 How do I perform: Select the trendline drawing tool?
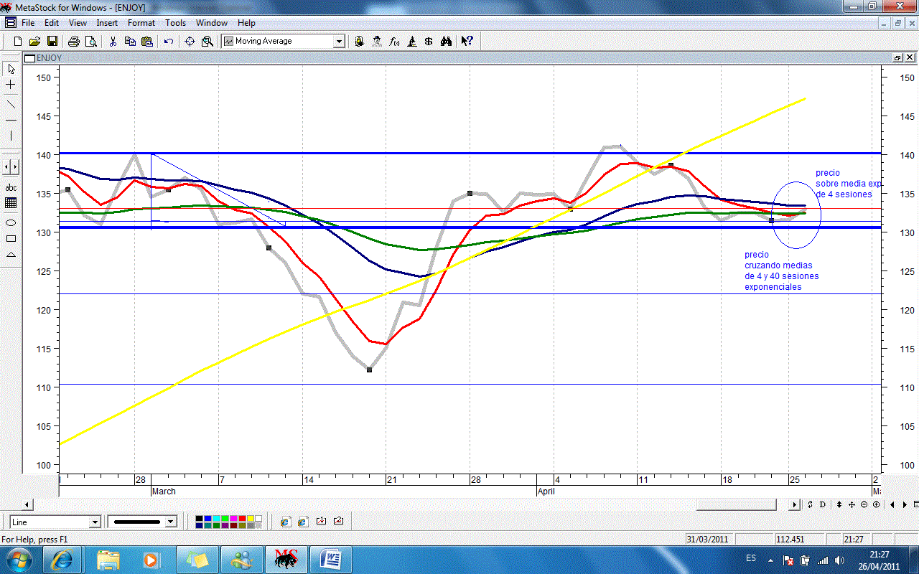[11, 104]
